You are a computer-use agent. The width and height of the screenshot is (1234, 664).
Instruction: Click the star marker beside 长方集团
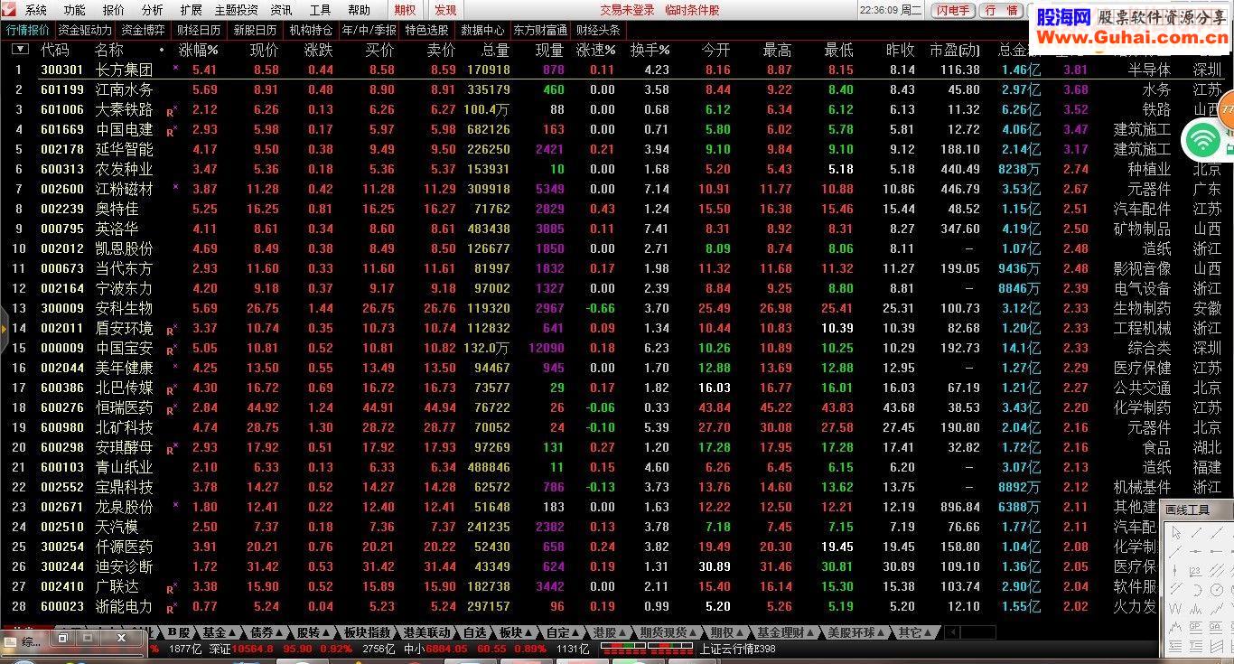point(175,68)
